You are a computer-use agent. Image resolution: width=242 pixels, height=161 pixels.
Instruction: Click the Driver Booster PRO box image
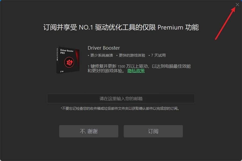(x=68, y=60)
